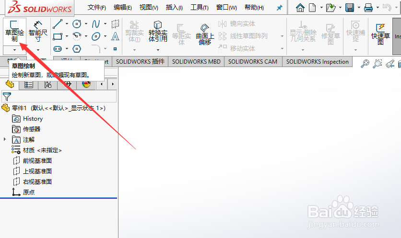Click the Save disk icon
This screenshot has width=401, height=238.
349,8
